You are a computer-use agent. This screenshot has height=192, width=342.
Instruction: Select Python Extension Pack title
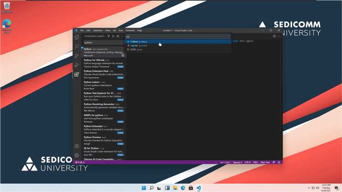96,71
